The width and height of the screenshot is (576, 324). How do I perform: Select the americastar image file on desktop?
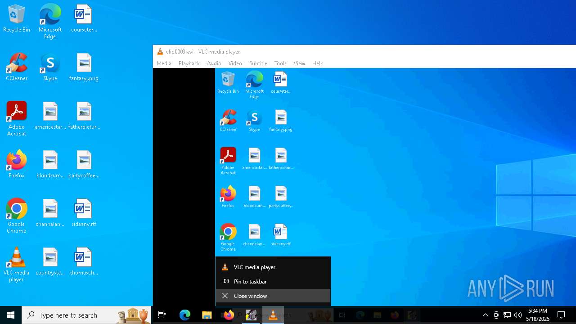[50, 116]
